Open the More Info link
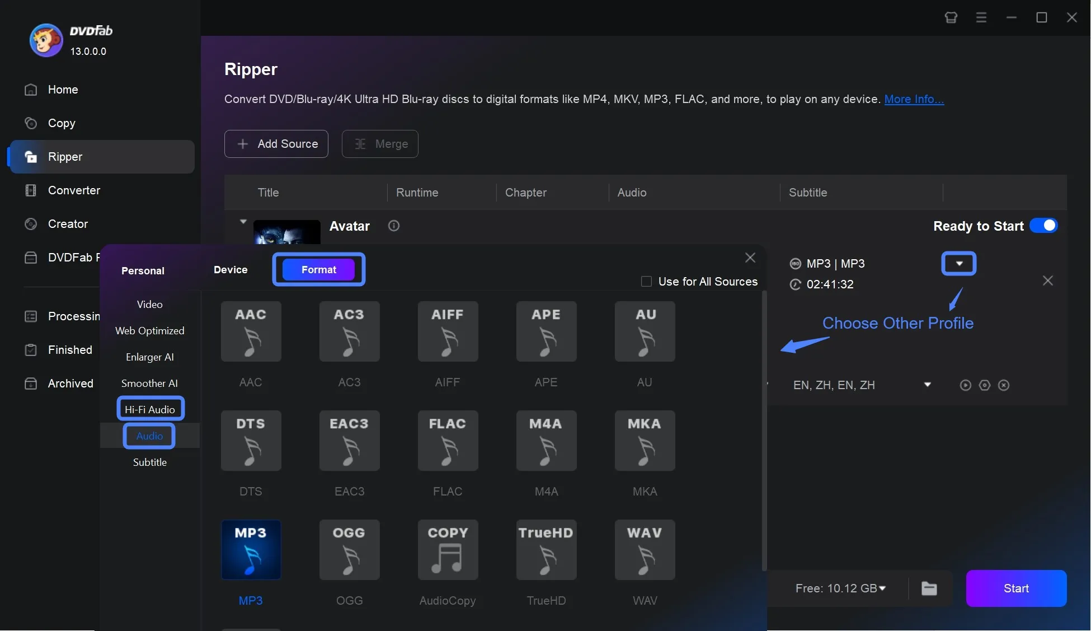 pyautogui.click(x=914, y=99)
